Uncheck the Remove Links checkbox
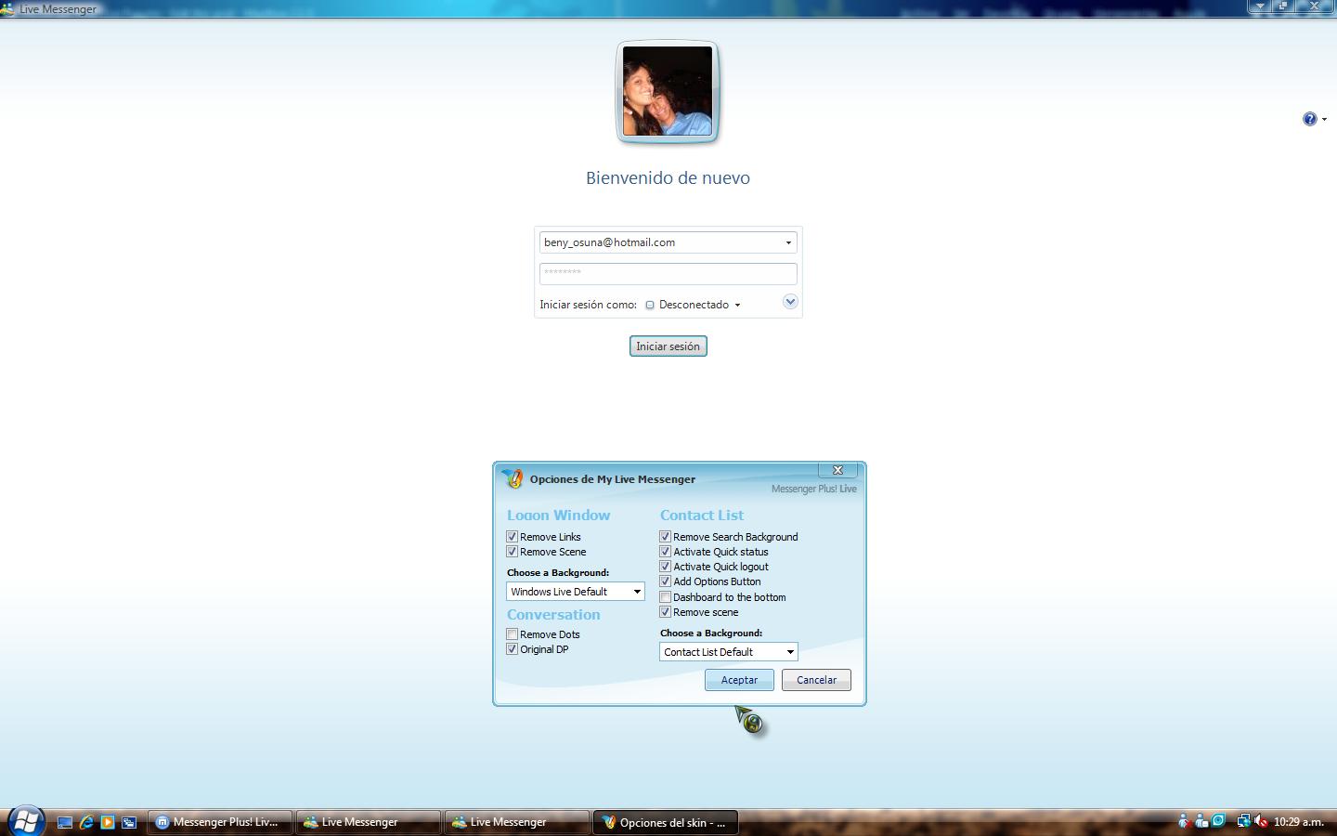 512,537
